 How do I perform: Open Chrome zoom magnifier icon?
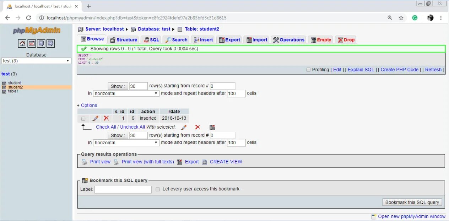click(x=390, y=18)
